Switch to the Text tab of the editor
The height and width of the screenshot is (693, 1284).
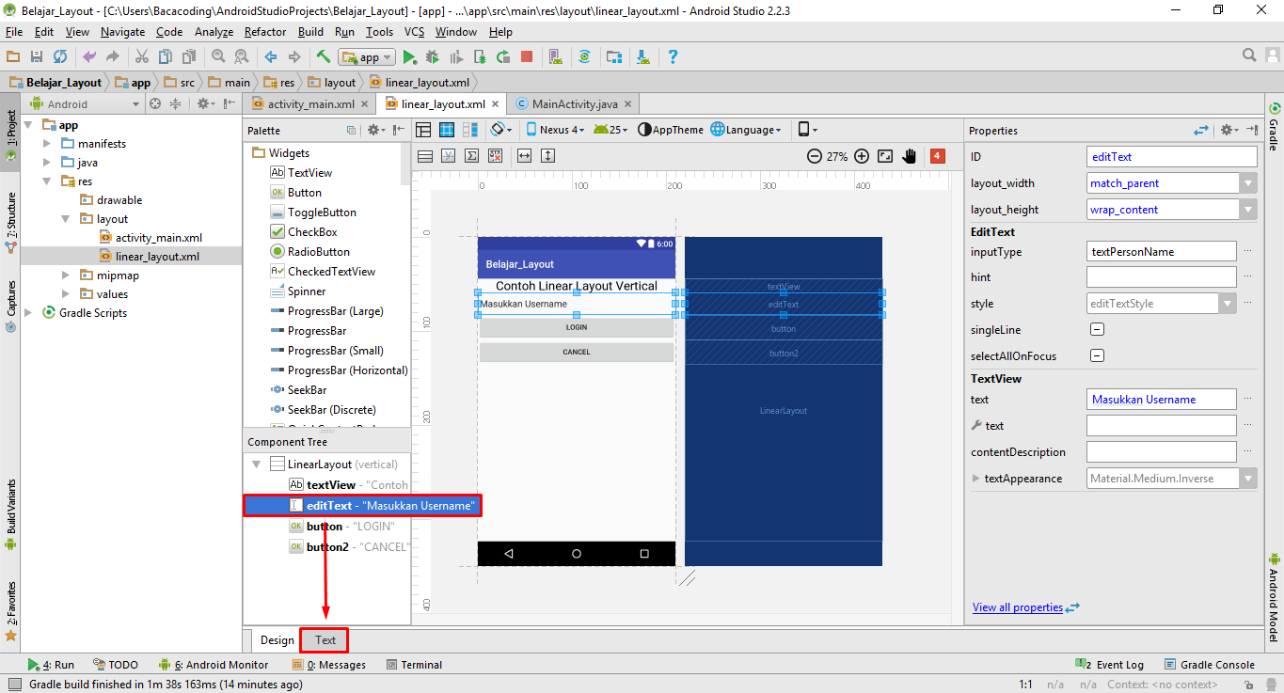[324, 640]
